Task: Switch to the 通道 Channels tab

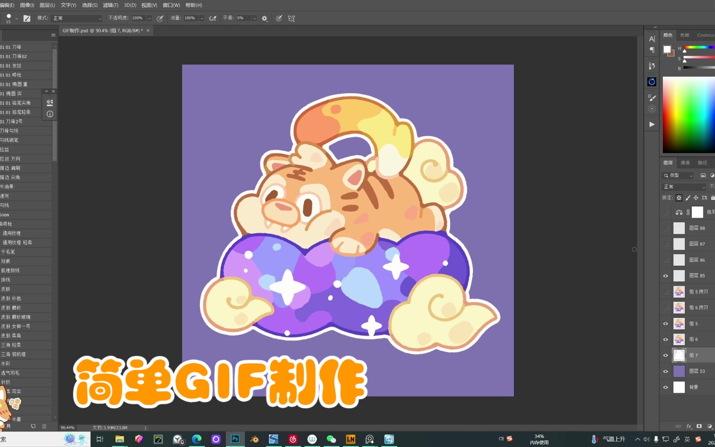Action: pos(685,162)
